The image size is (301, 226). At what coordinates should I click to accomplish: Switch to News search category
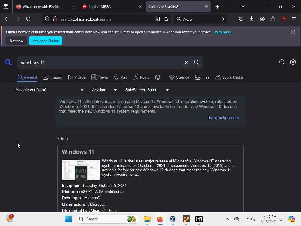point(99,77)
